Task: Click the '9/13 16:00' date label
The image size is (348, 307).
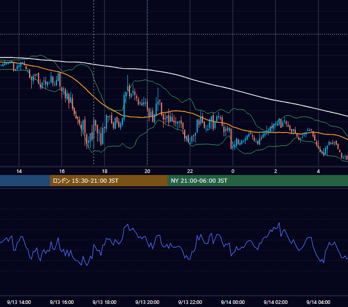Action: [62, 302]
